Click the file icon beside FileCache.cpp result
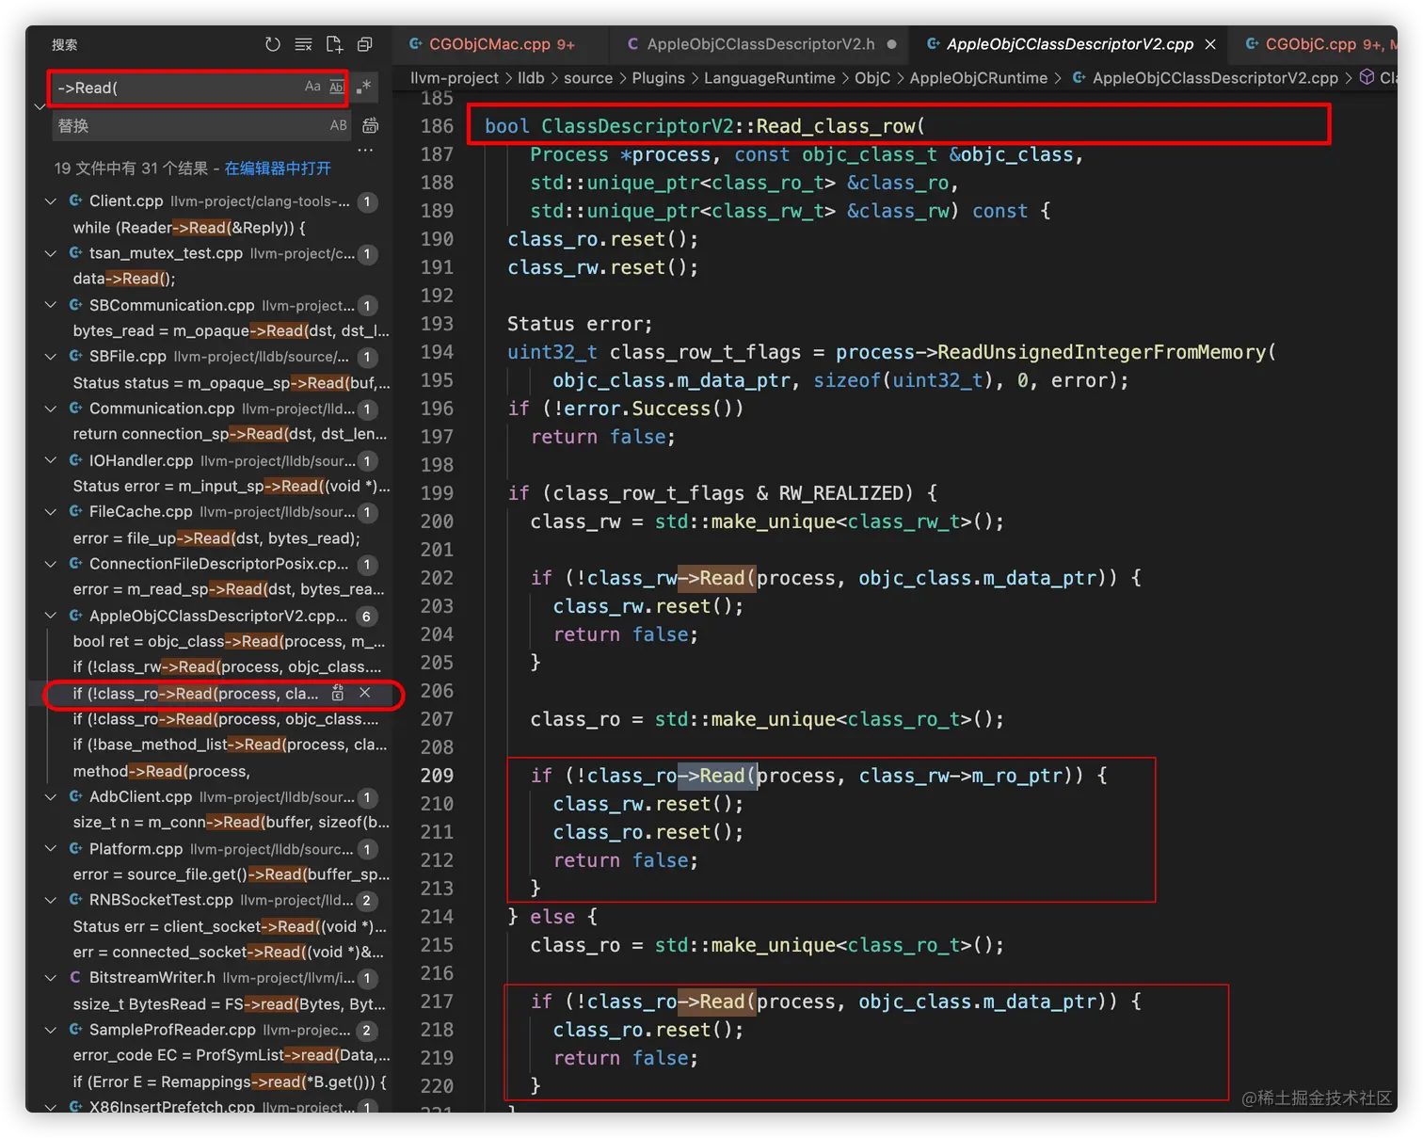The image size is (1423, 1138). pyautogui.click(x=76, y=511)
